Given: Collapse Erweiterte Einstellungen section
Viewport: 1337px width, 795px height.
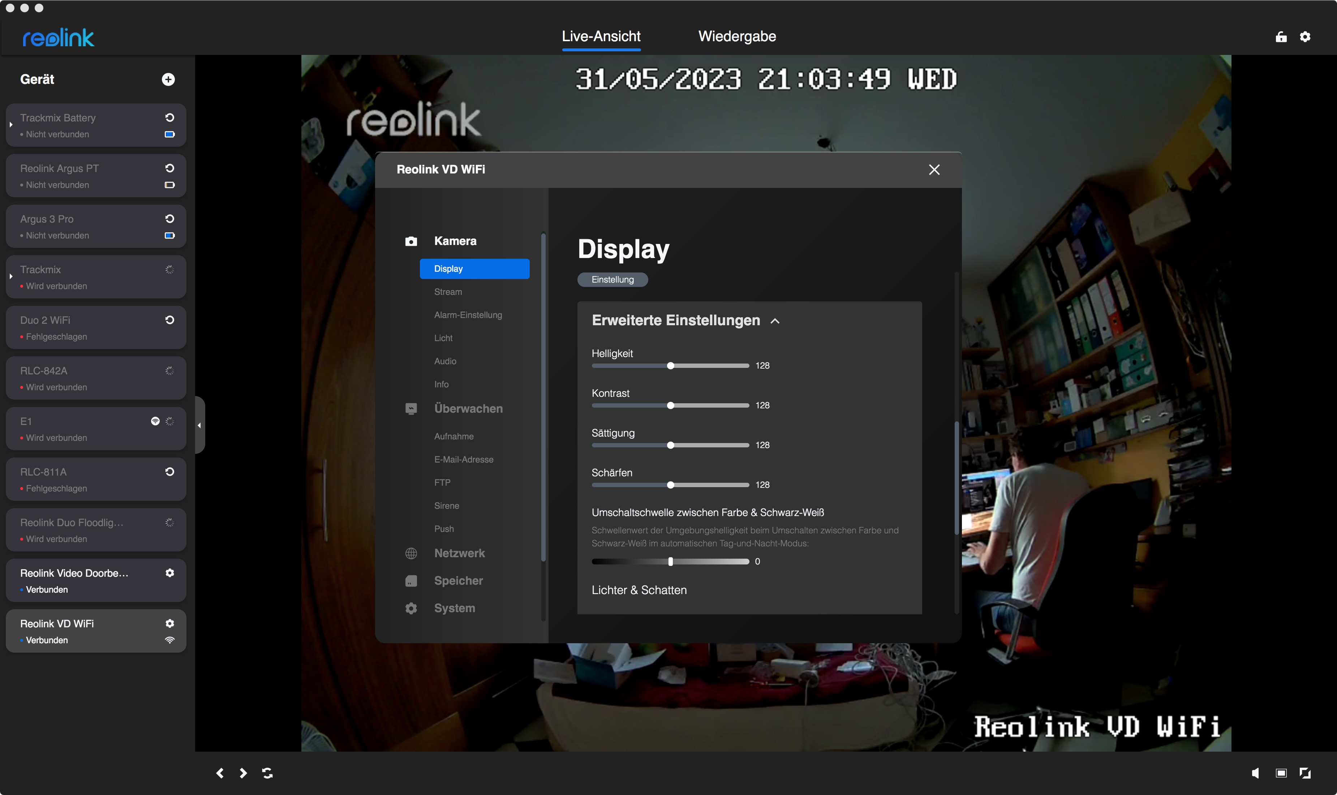Looking at the screenshot, I should coord(775,321).
